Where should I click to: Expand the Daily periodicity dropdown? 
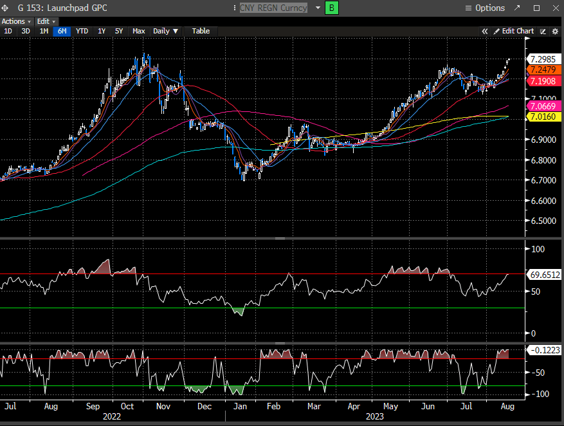[x=166, y=31]
